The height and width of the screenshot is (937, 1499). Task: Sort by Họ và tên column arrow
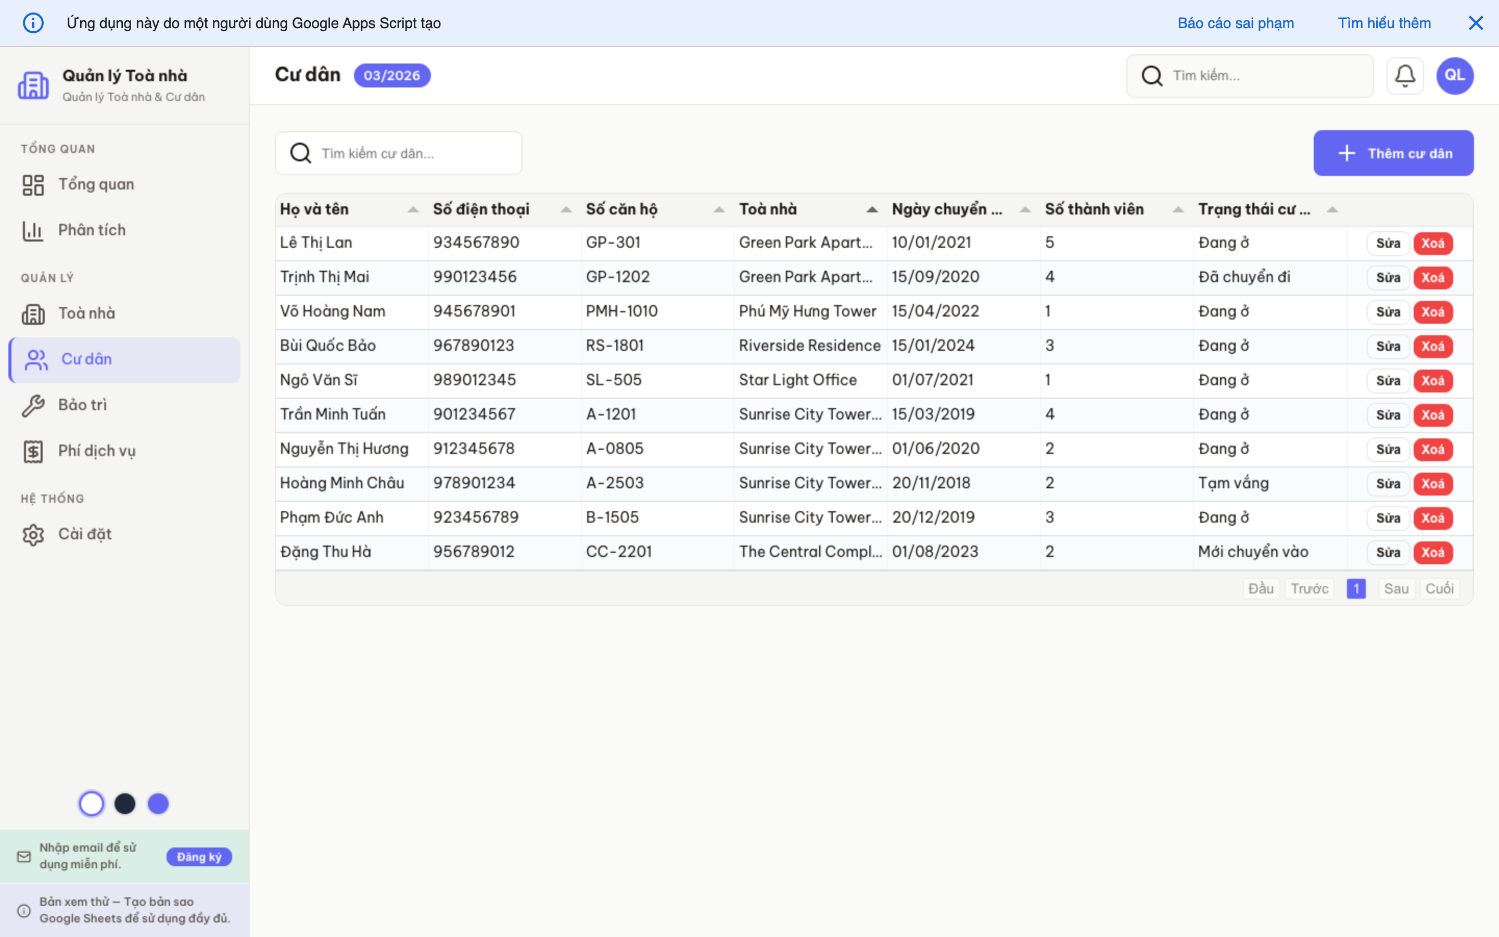coord(413,210)
